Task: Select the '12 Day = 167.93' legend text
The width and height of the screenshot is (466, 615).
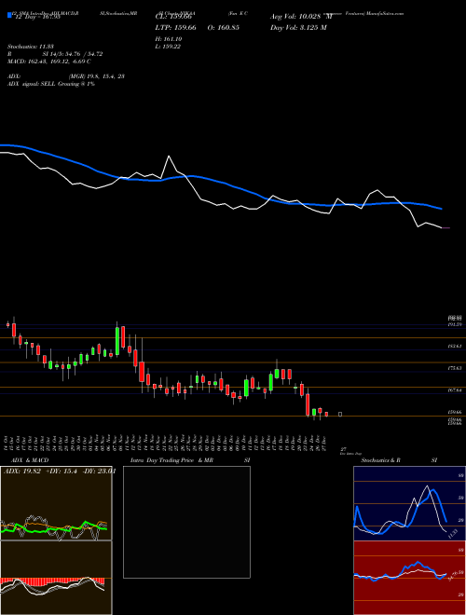Action: pyautogui.click(x=37, y=17)
